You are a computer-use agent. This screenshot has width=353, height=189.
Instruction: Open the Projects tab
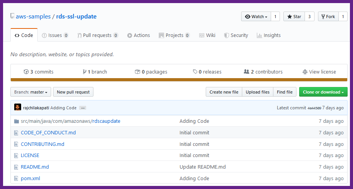174,35
